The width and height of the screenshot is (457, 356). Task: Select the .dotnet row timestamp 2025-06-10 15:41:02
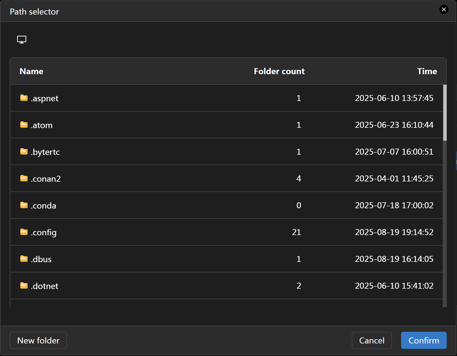click(x=394, y=286)
